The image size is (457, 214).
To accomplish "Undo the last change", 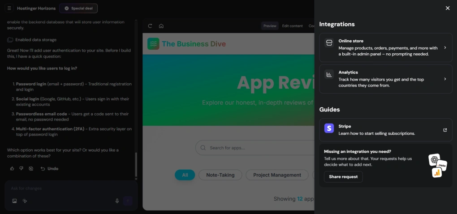I will (49, 169).
